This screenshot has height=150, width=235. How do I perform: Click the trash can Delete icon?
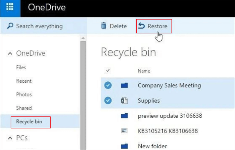pos(104,26)
